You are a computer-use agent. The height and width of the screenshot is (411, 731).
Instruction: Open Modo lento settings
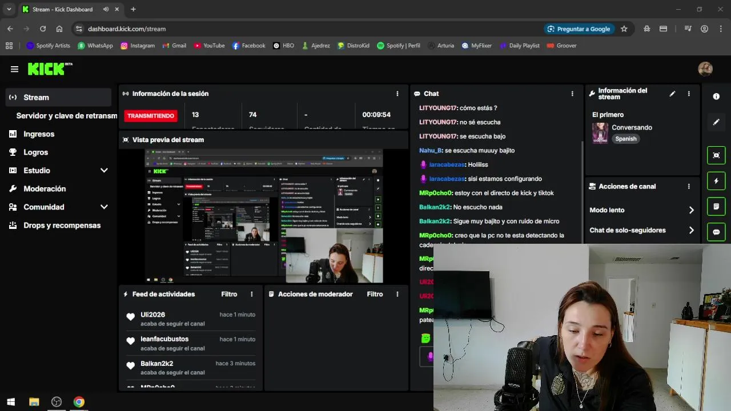tap(642, 210)
